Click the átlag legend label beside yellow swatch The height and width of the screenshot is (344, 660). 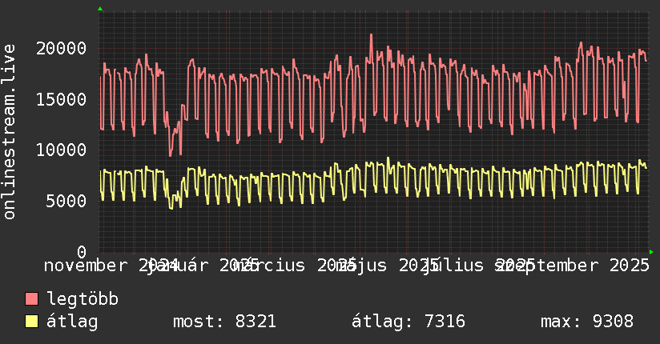(72, 322)
